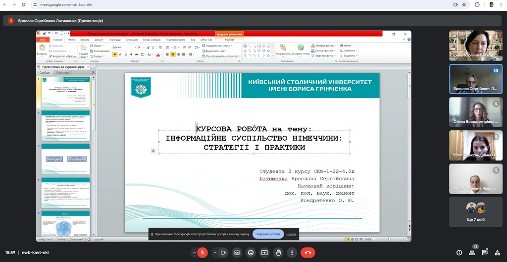Expand video settings arrow beside camera
507x262 pixels.
pyautogui.click(x=215, y=253)
